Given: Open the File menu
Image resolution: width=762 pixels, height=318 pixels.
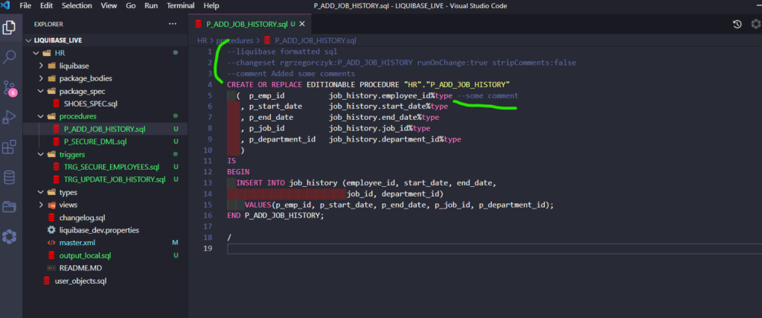Looking at the screenshot, I should point(25,6).
